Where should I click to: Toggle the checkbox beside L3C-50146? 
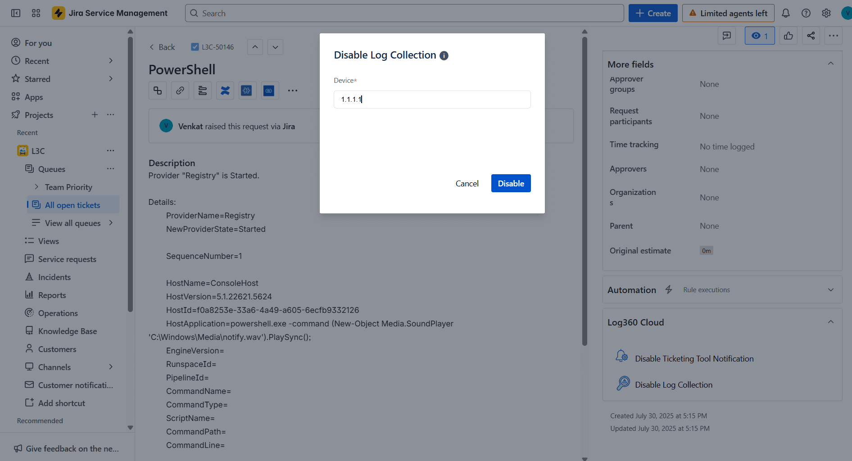pos(195,46)
